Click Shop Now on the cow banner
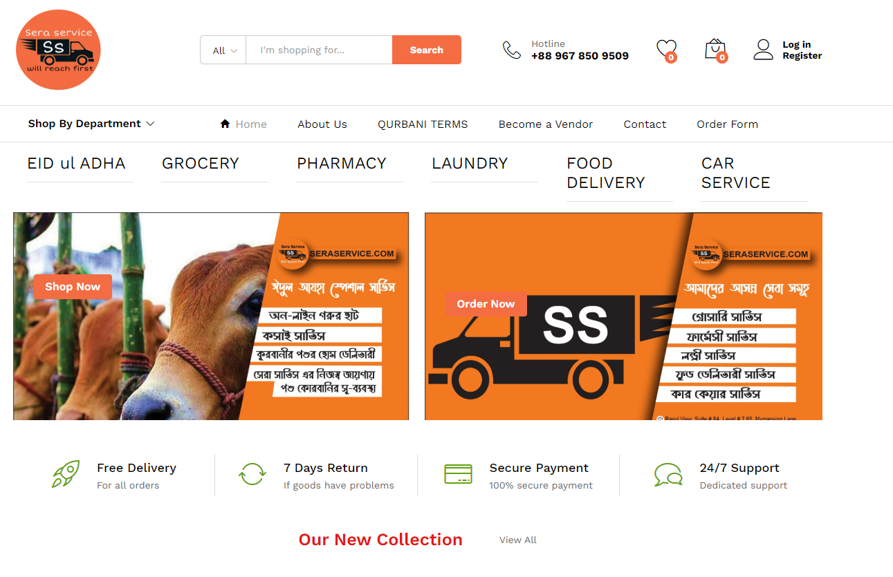 [x=73, y=287]
